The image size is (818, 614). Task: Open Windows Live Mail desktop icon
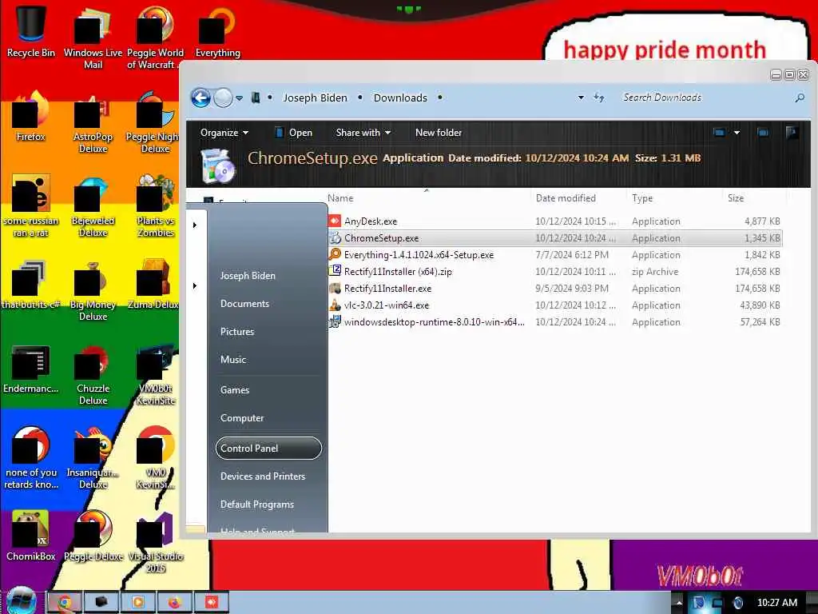click(93, 37)
